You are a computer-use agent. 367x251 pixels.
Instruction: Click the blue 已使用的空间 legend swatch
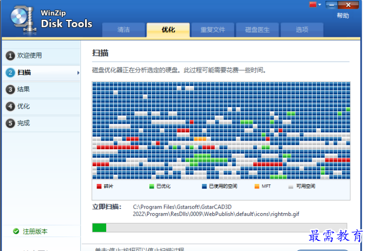tap(204, 186)
